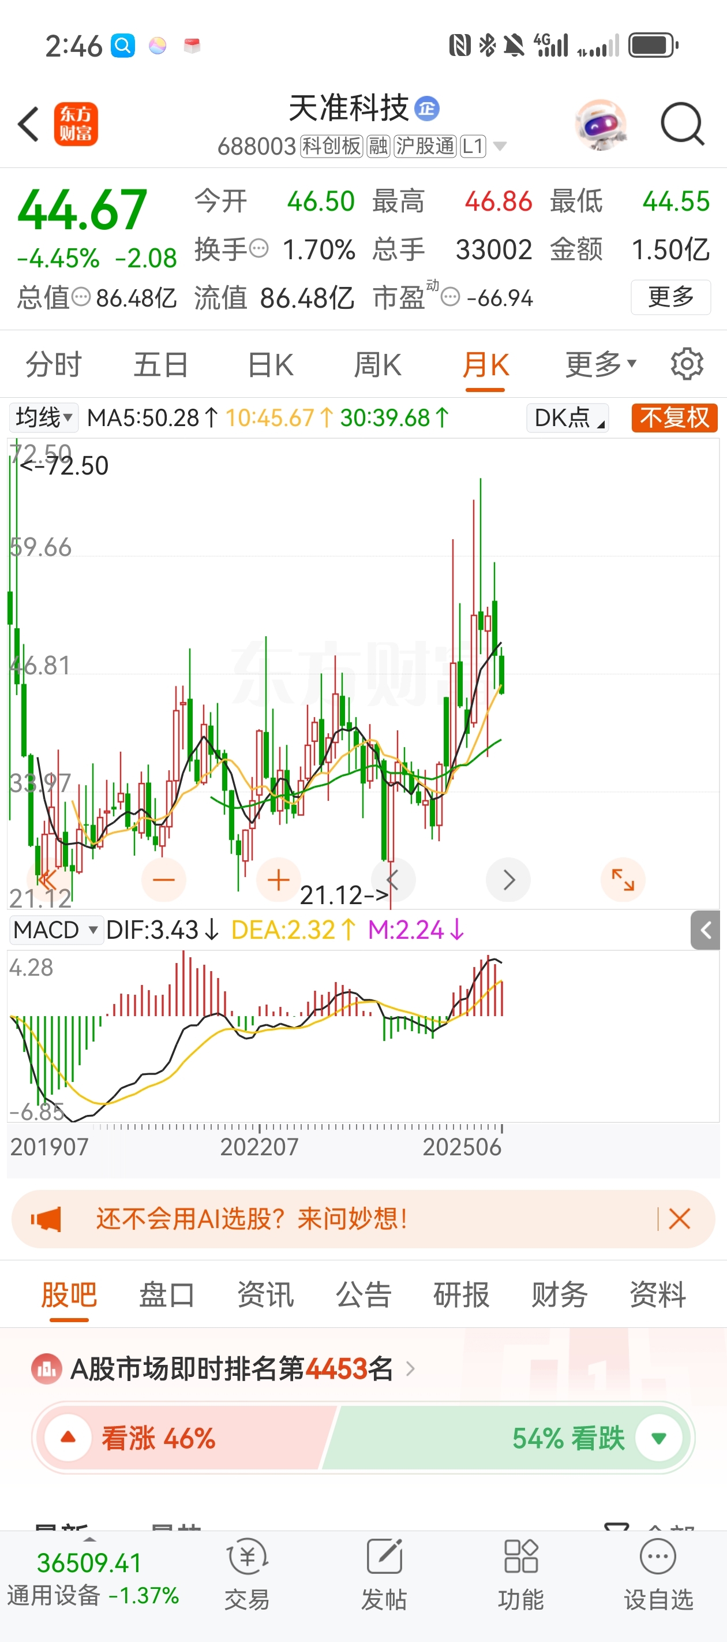Tap 看涨 46% bullish bar
The height and width of the screenshot is (1642, 727).
point(185,1438)
